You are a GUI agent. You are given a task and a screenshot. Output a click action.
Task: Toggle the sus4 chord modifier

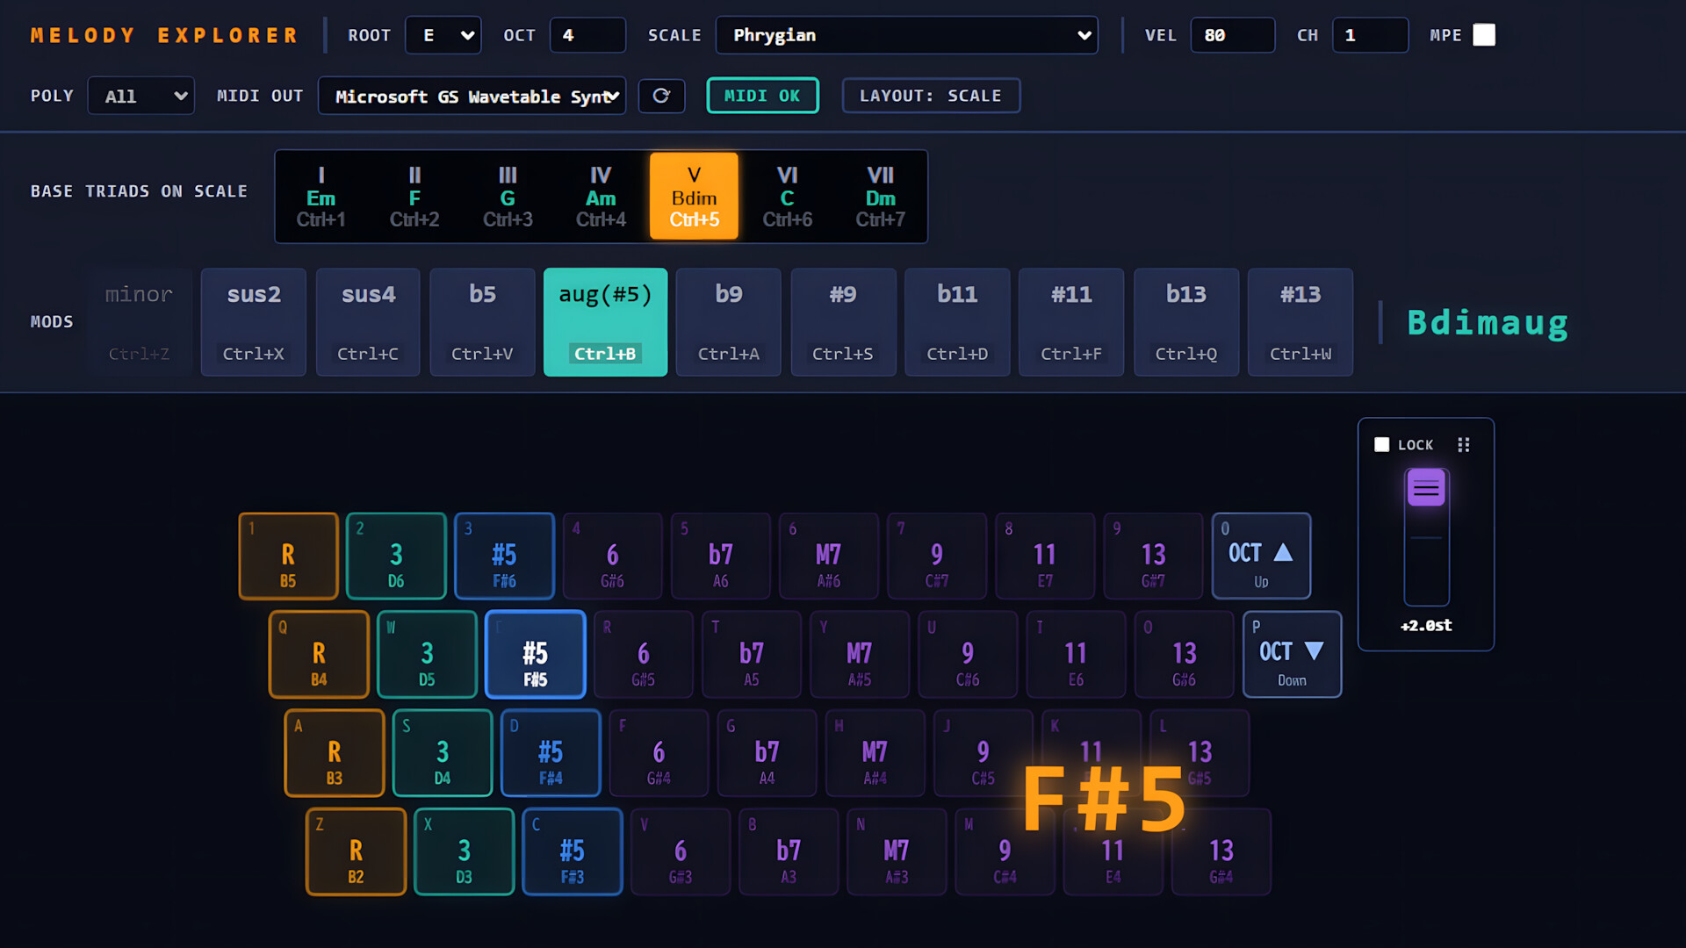(x=368, y=322)
